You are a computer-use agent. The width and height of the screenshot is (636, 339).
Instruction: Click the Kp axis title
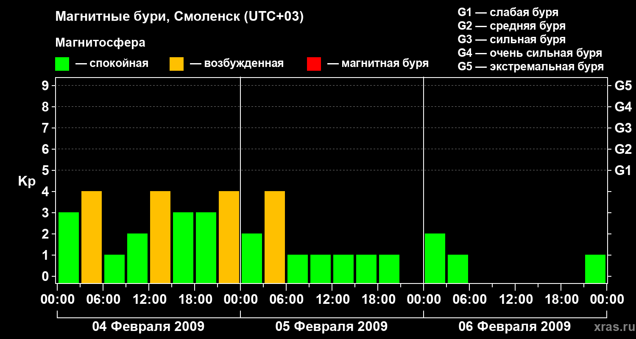(27, 182)
